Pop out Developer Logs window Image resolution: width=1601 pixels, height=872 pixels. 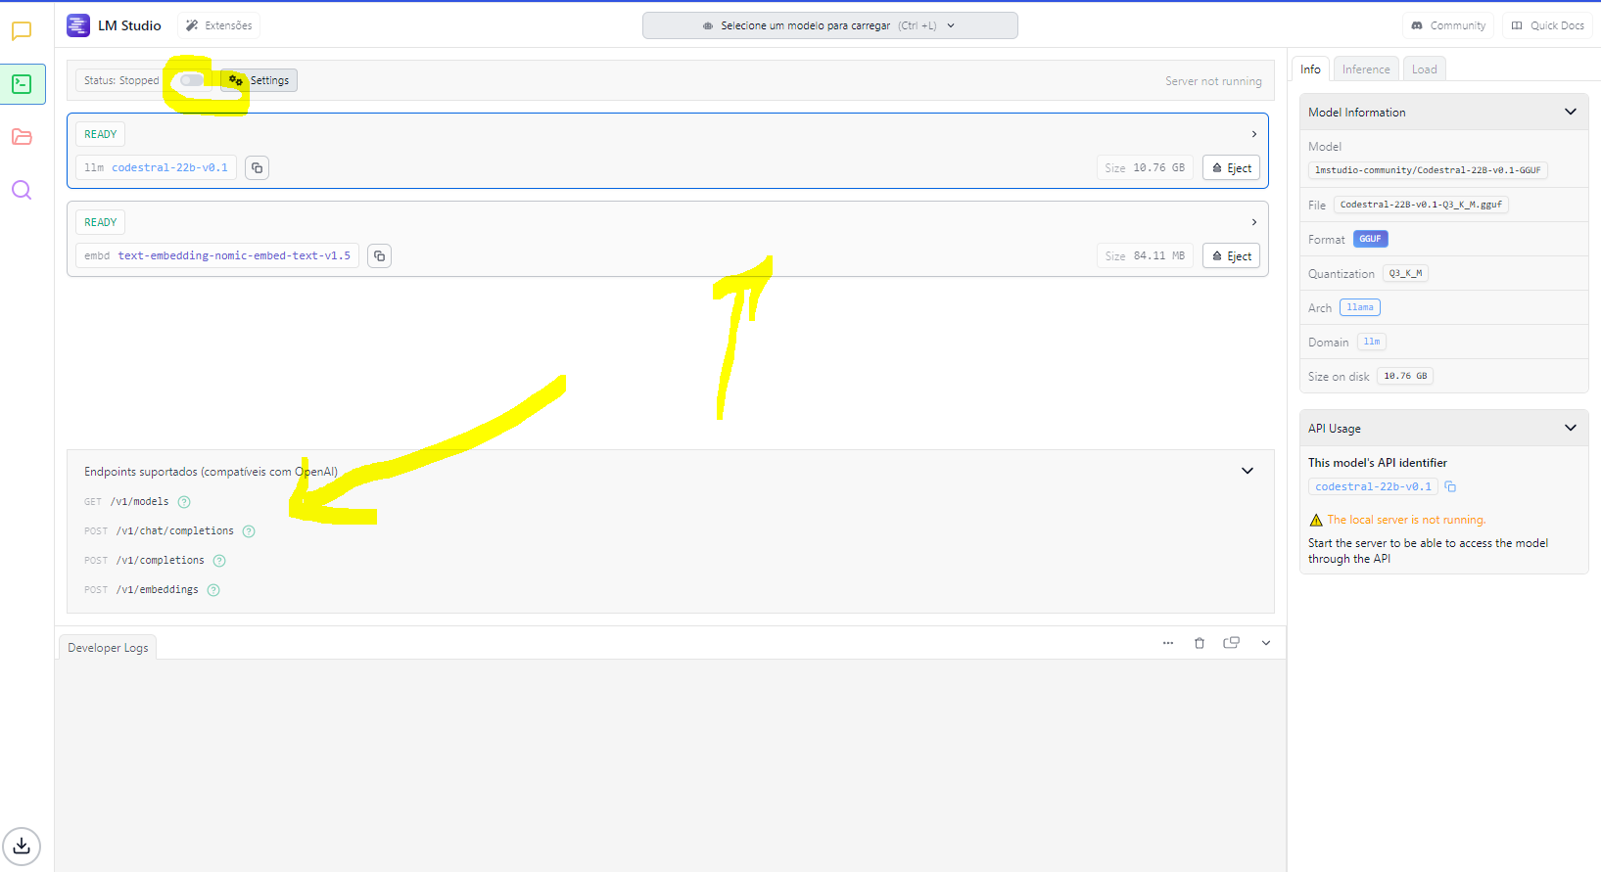pyautogui.click(x=1232, y=643)
